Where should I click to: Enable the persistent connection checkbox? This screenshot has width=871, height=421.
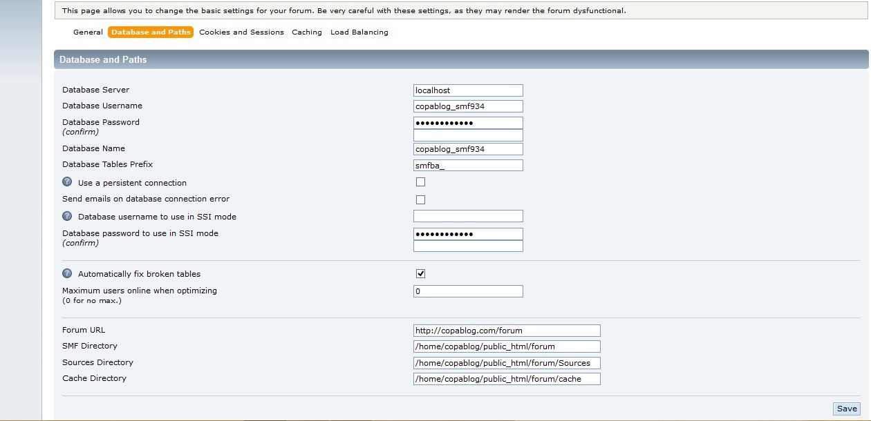[x=420, y=182]
